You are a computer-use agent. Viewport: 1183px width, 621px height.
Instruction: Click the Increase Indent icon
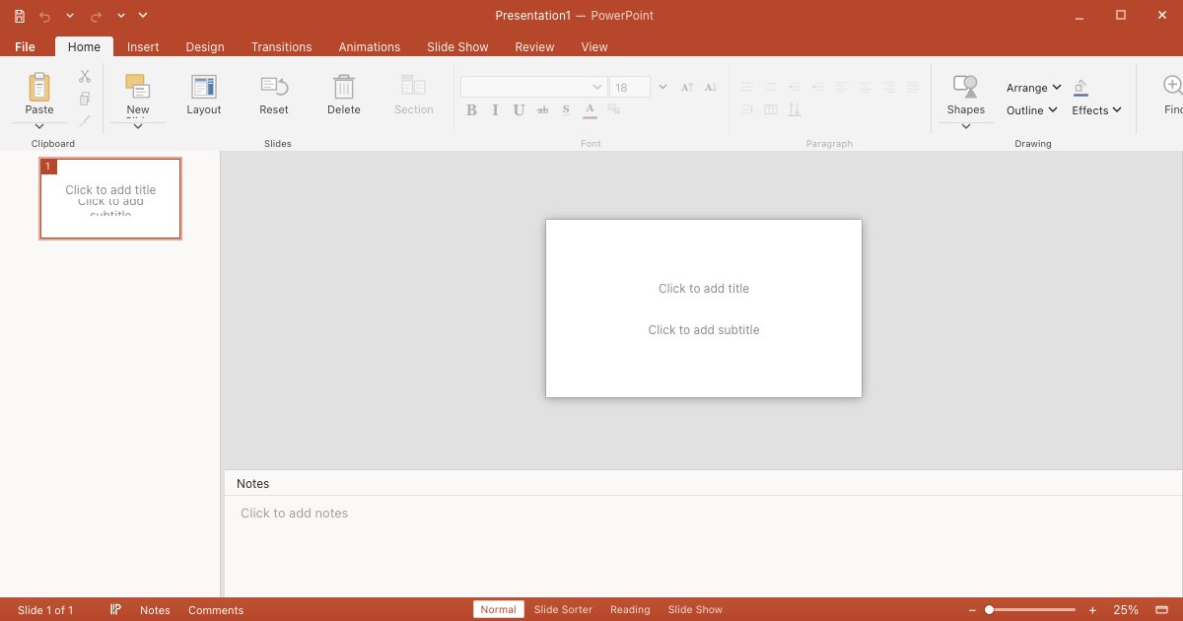(817, 87)
